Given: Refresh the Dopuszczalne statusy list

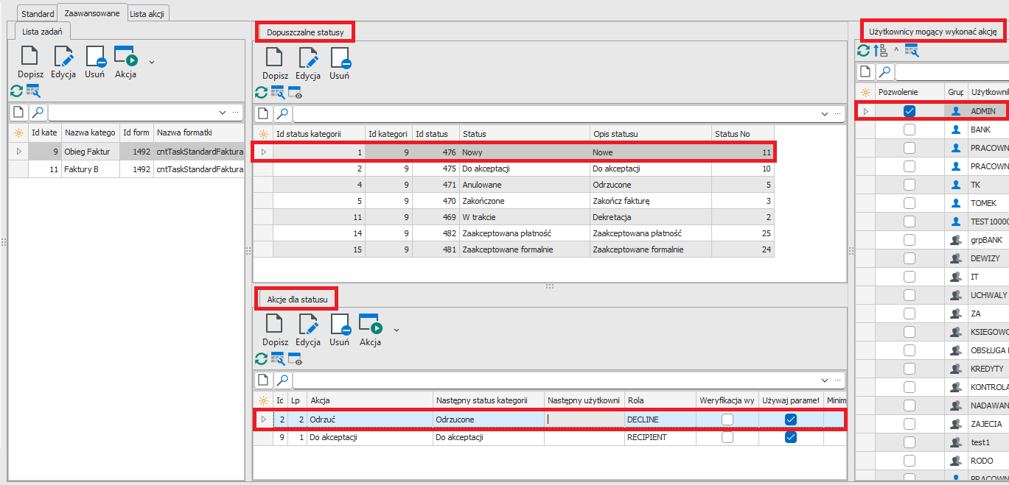Looking at the screenshot, I should pyautogui.click(x=261, y=92).
